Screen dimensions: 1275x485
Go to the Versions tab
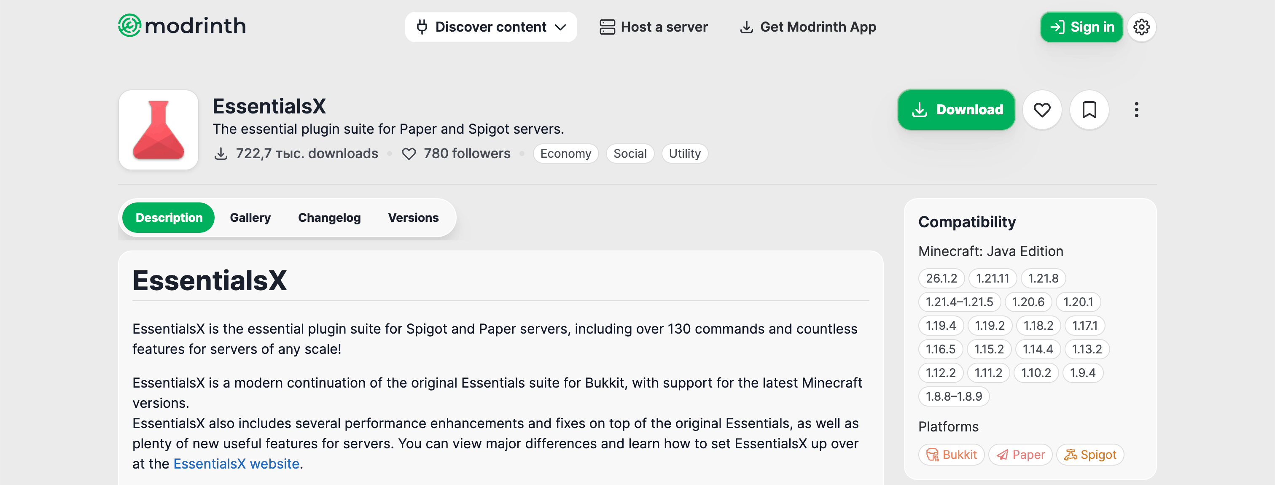pos(413,217)
